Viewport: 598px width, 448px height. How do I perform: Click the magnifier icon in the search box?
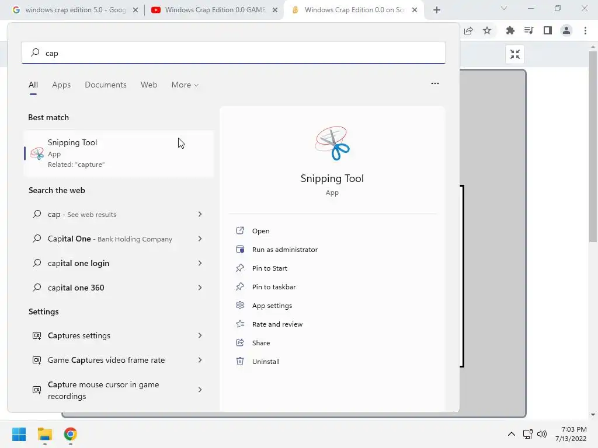pyautogui.click(x=35, y=52)
